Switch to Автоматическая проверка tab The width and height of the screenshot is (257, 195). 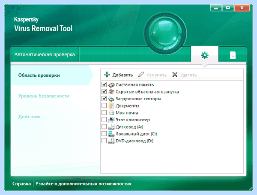(45, 54)
